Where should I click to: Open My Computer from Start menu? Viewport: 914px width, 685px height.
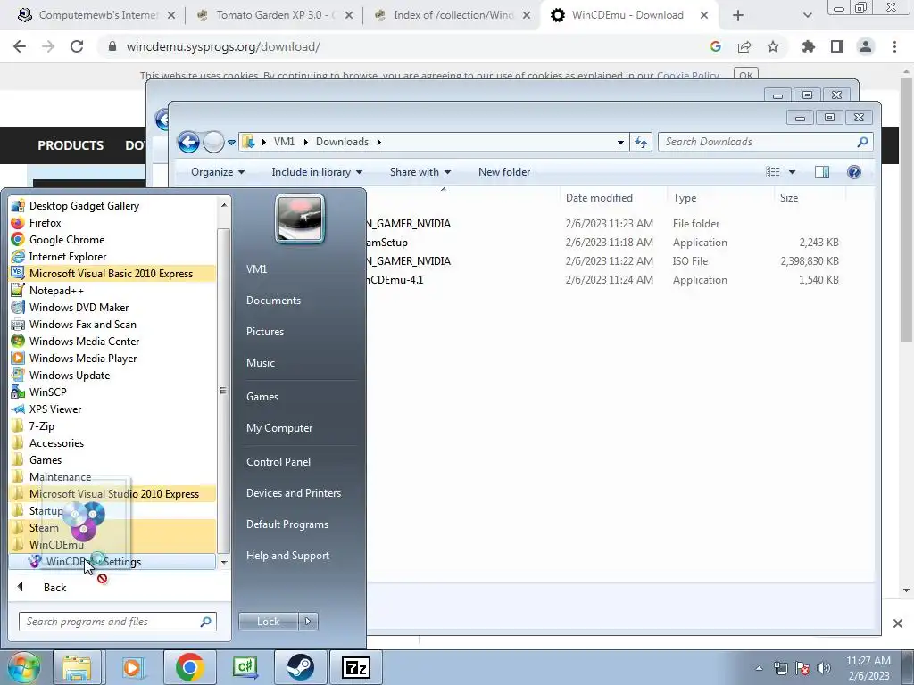coord(279,428)
